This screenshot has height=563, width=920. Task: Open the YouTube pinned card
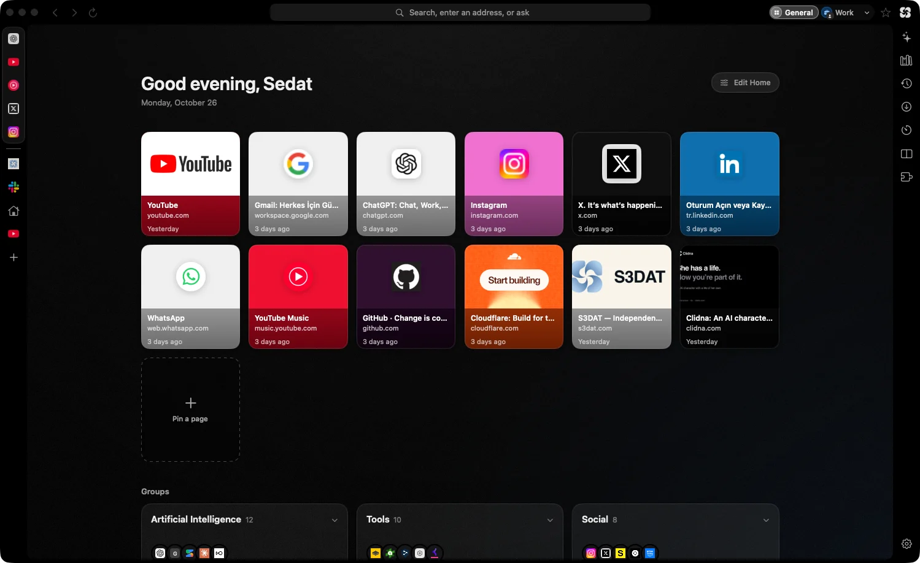coord(190,184)
